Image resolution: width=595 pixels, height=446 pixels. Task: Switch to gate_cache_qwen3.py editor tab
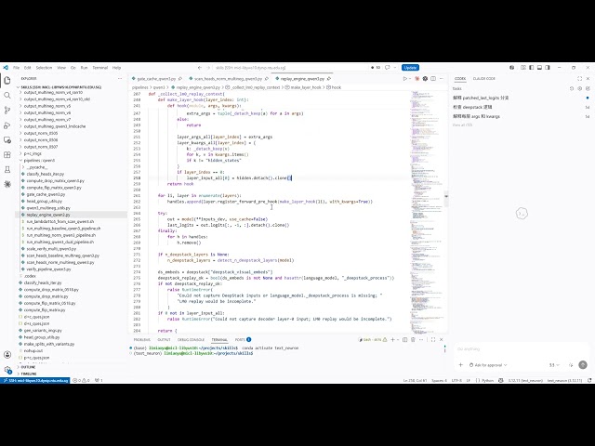pos(156,79)
